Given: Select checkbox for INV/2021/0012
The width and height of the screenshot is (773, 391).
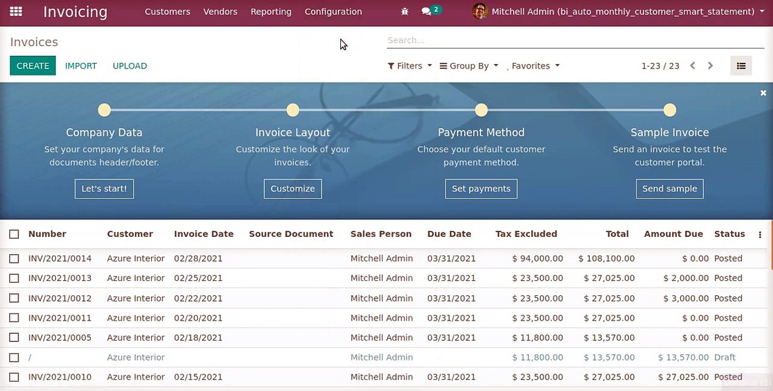Looking at the screenshot, I should tap(14, 298).
